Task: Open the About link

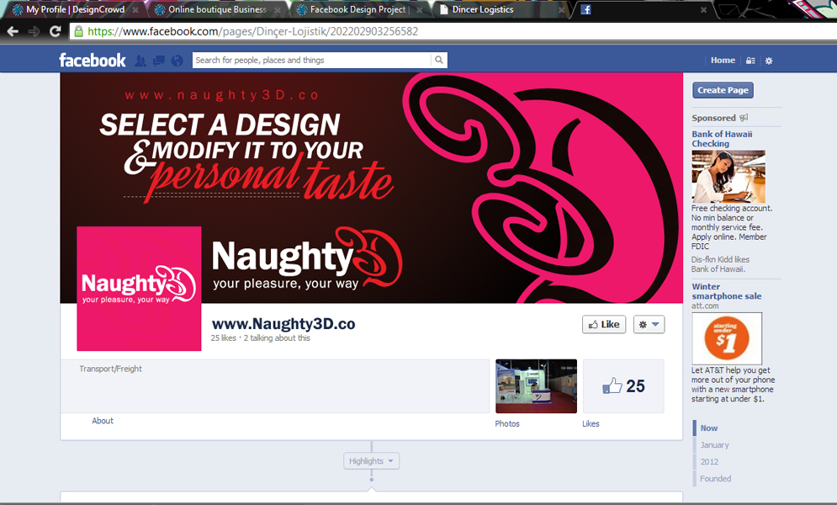Action: click(x=103, y=421)
